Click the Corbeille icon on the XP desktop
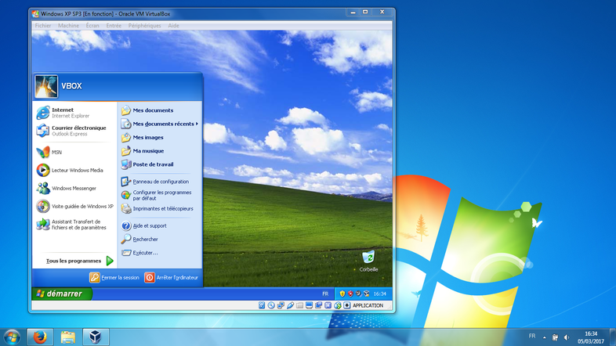The width and height of the screenshot is (616, 346). coord(368,261)
